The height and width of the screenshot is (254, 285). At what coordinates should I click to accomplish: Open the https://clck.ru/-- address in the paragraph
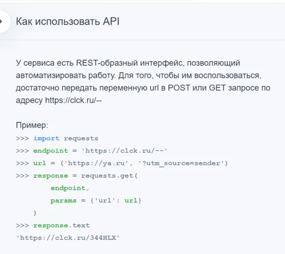73,100
